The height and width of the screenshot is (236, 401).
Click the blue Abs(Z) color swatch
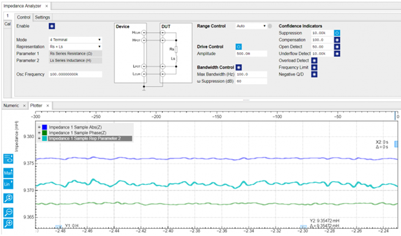(x=45, y=127)
